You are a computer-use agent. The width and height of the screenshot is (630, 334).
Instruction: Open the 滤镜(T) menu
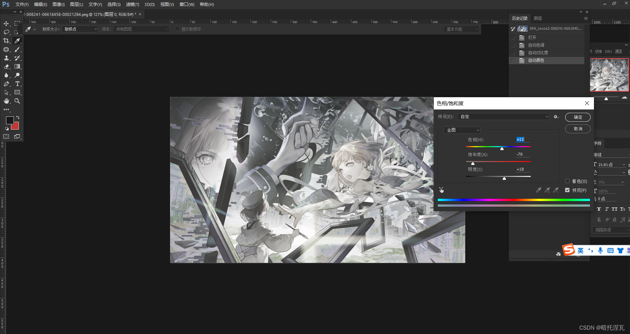pyautogui.click(x=132, y=4)
